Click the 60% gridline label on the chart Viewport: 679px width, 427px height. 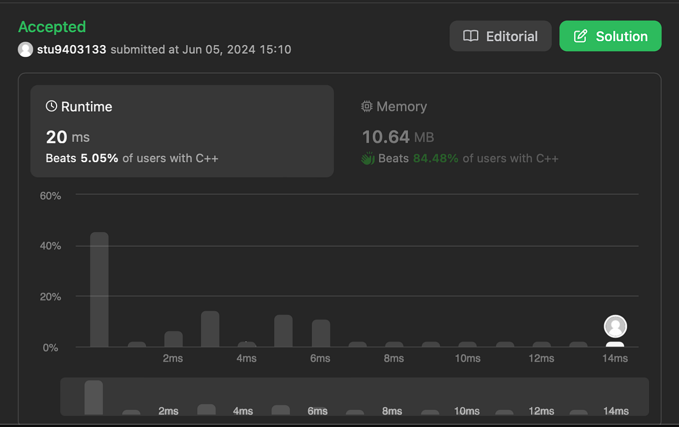(50, 195)
